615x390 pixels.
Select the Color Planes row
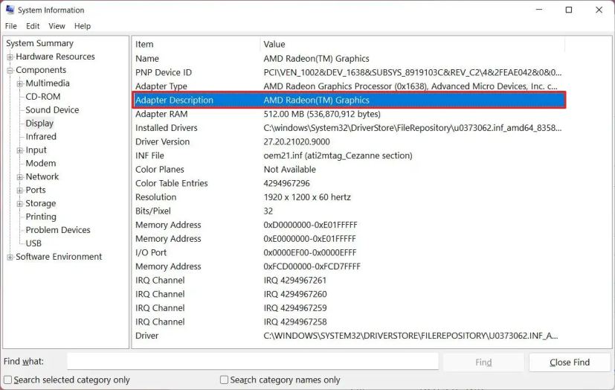[x=349, y=170]
